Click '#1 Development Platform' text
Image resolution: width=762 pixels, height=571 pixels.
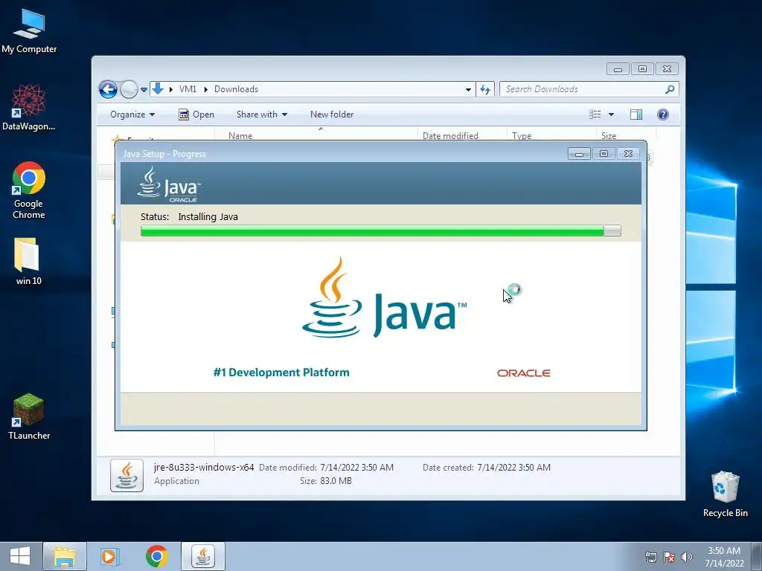[281, 372]
